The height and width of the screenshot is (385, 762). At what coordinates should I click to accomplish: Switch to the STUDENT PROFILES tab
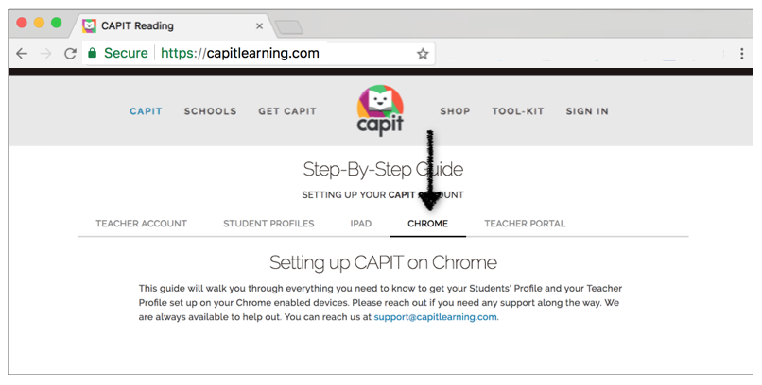[x=268, y=224]
